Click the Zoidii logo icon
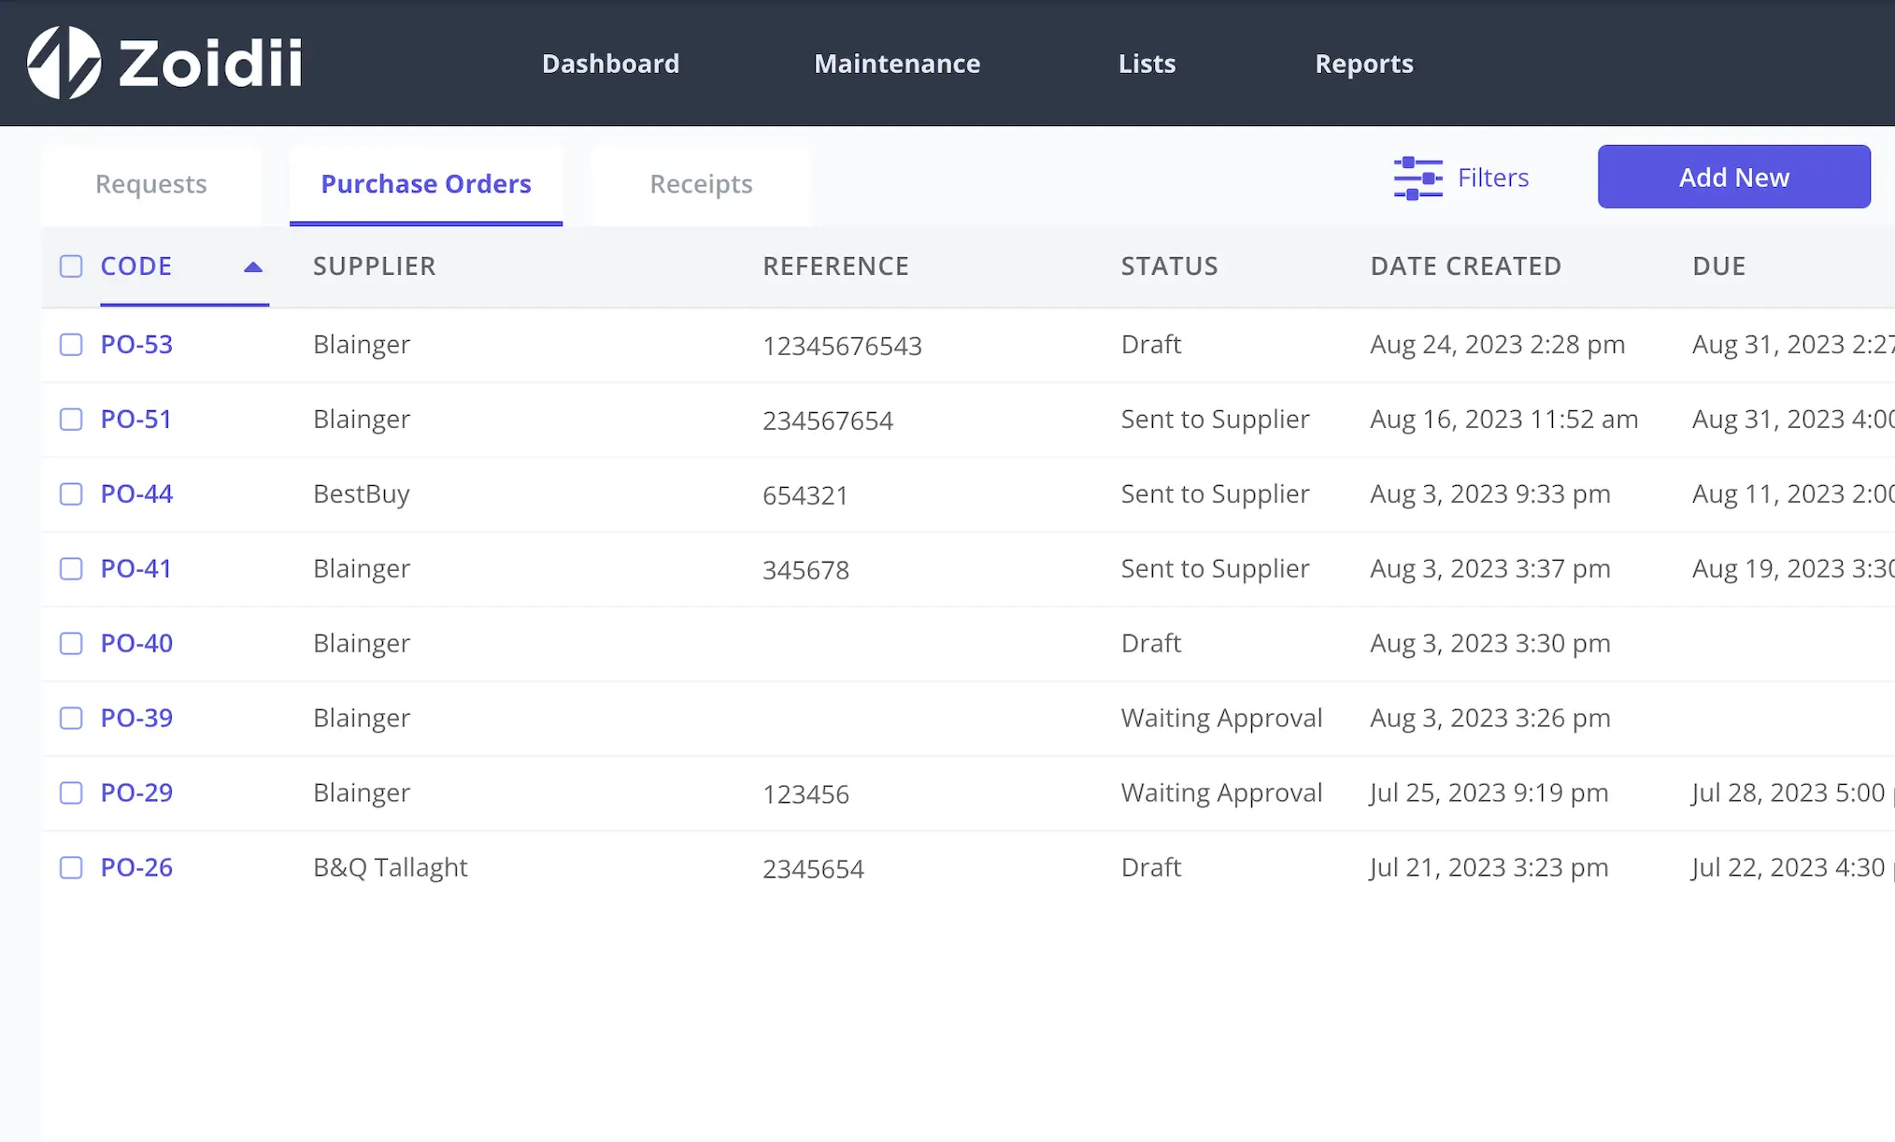Screen dimensions: 1895x1142 coord(64,63)
